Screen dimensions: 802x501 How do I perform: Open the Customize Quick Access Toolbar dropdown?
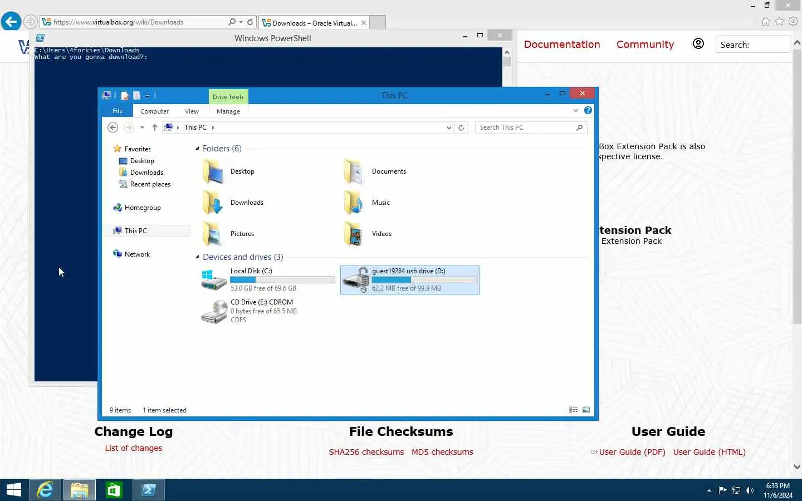[148, 96]
